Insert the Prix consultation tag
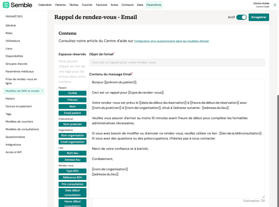 72,184
